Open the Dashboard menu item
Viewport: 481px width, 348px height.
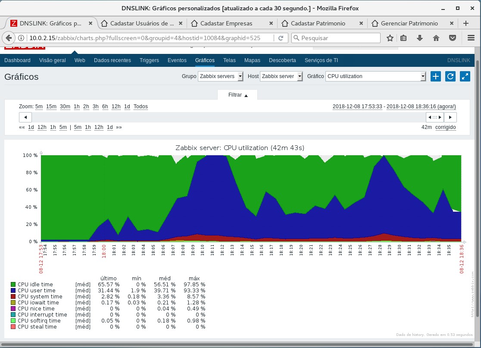tap(18, 60)
